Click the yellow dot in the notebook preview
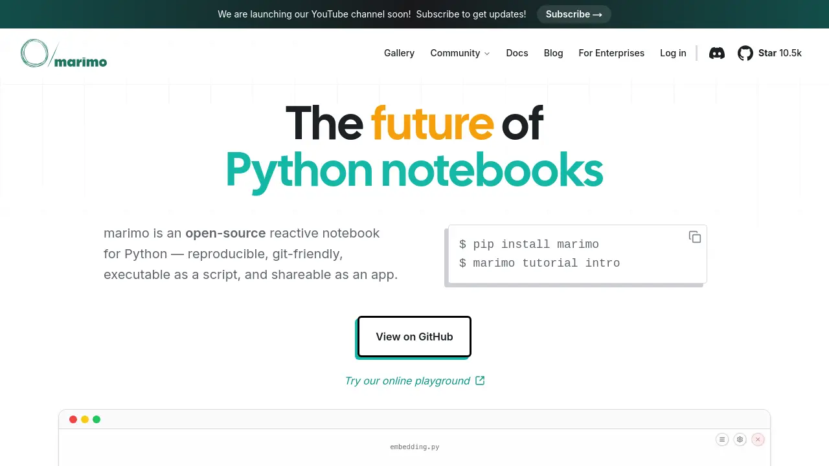The height and width of the screenshot is (466, 829). tap(85, 419)
